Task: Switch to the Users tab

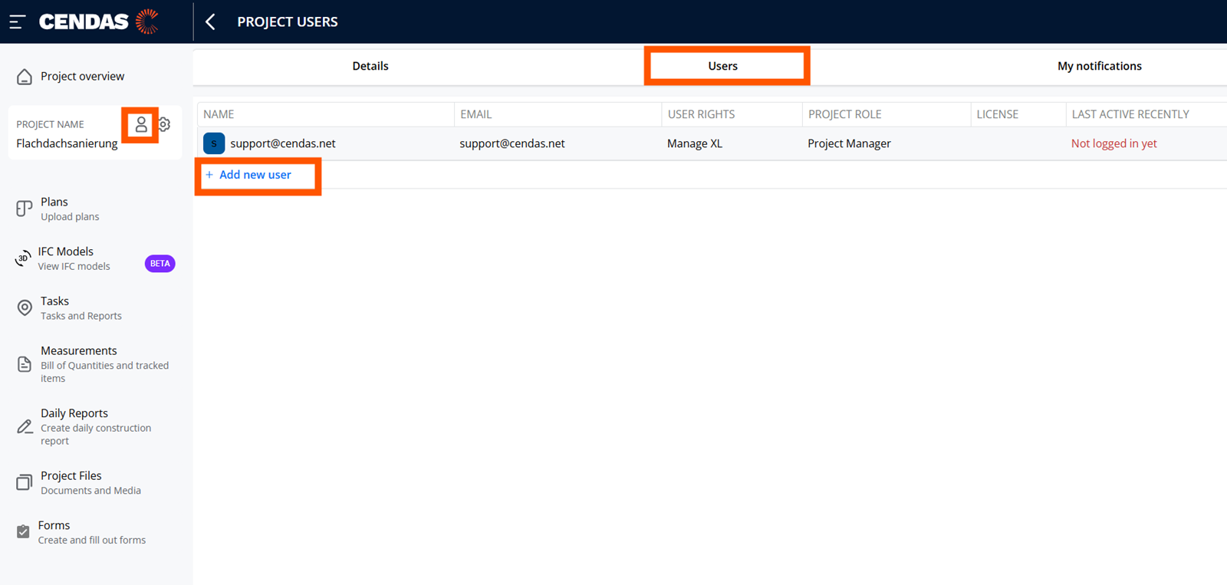Action: (x=723, y=66)
